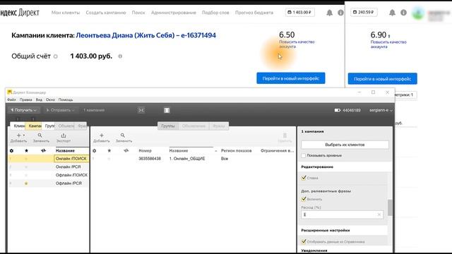Check the Показывать архивные checkbox
The width and height of the screenshot is (452, 254).
pyautogui.click(x=303, y=155)
